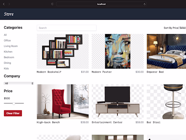The image size is (186, 140).
Task: Click the browser forward arrow
Action: coord(9,4)
